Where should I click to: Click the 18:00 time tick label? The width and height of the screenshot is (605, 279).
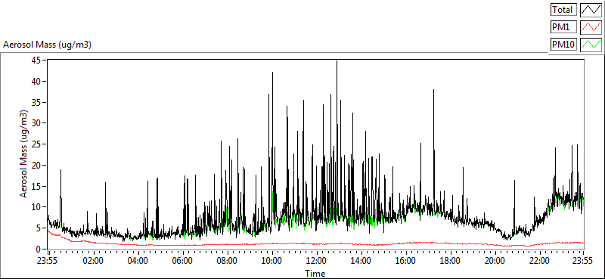point(450,260)
